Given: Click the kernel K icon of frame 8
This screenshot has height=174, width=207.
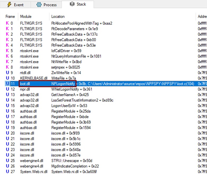Looking at the screenshot, I should (x=7, y=67).
